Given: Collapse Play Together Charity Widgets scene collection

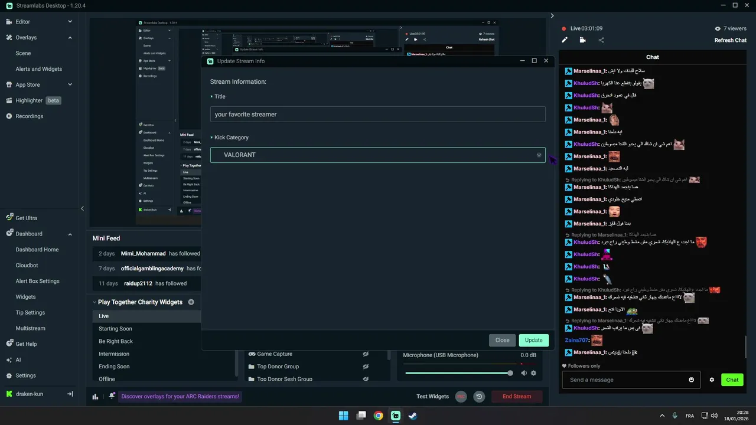Looking at the screenshot, I should (x=94, y=302).
